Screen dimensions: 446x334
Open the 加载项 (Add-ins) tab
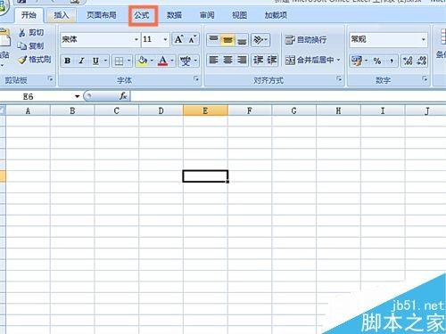(x=276, y=15)
